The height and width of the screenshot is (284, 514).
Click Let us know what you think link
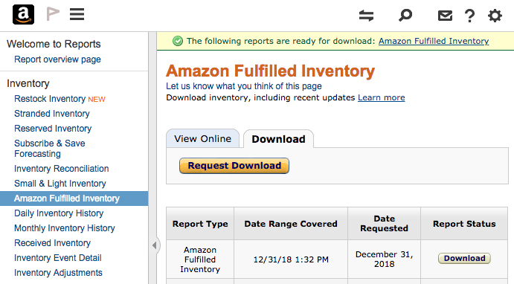click(x=243, y=86)
